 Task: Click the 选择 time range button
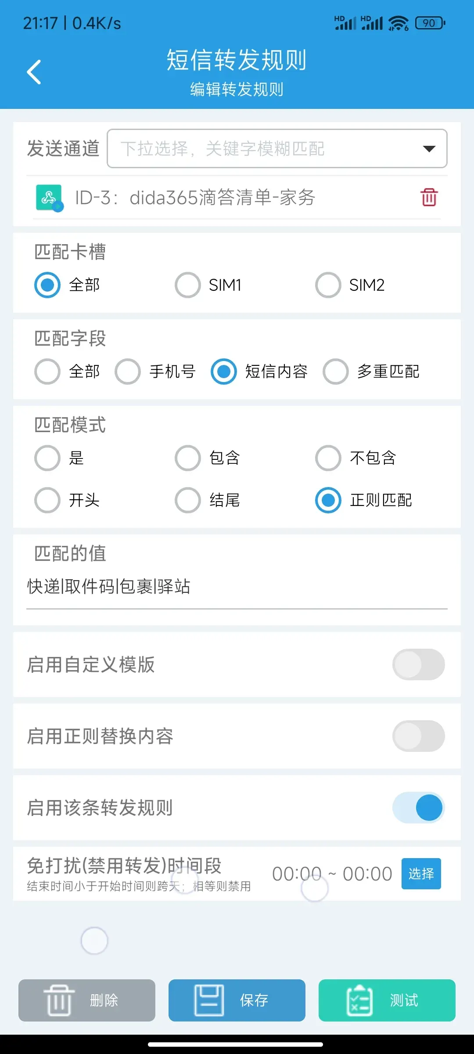pos(421,874)
